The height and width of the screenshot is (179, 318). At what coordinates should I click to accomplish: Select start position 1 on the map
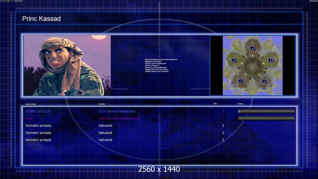pos(240,81)
